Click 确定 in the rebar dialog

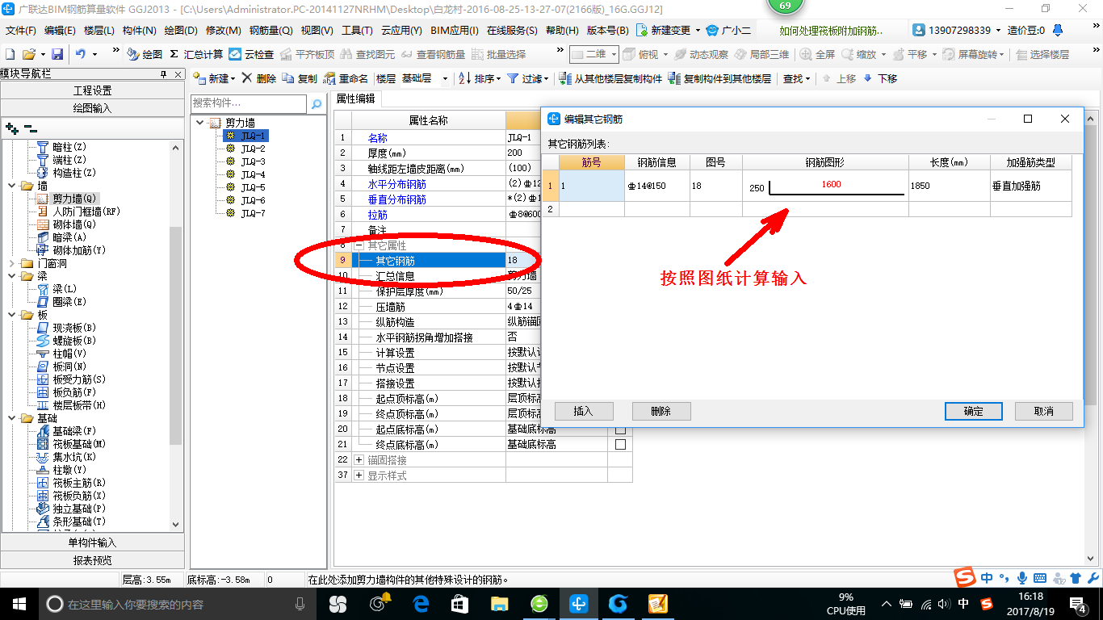(974, 411)
